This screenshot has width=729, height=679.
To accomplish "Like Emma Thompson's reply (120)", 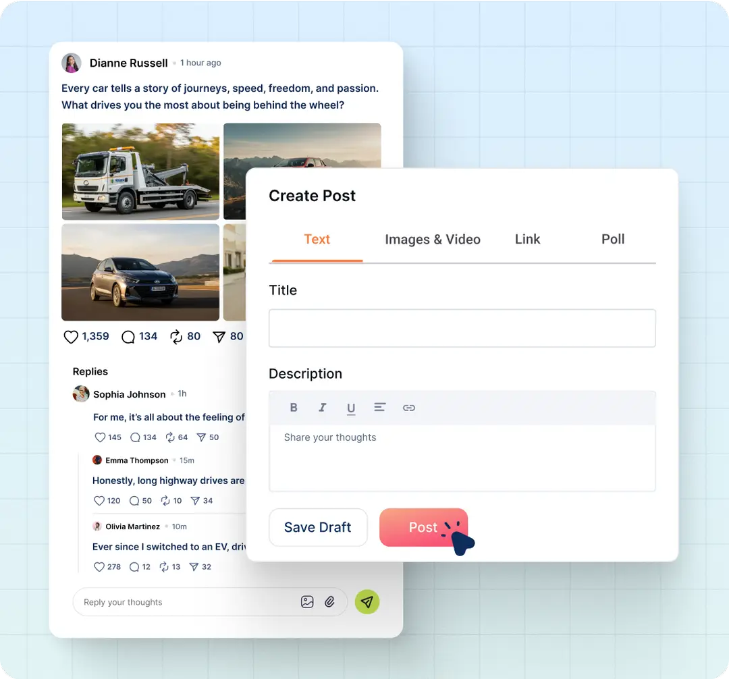I will pyautogui.click(x=99, y=501).
